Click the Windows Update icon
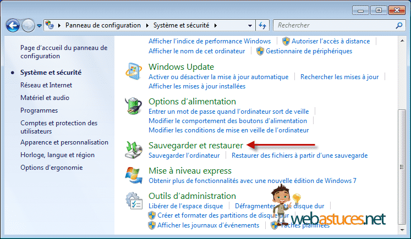The width and height of the screenshot is (411, 239). pos(133,71)
